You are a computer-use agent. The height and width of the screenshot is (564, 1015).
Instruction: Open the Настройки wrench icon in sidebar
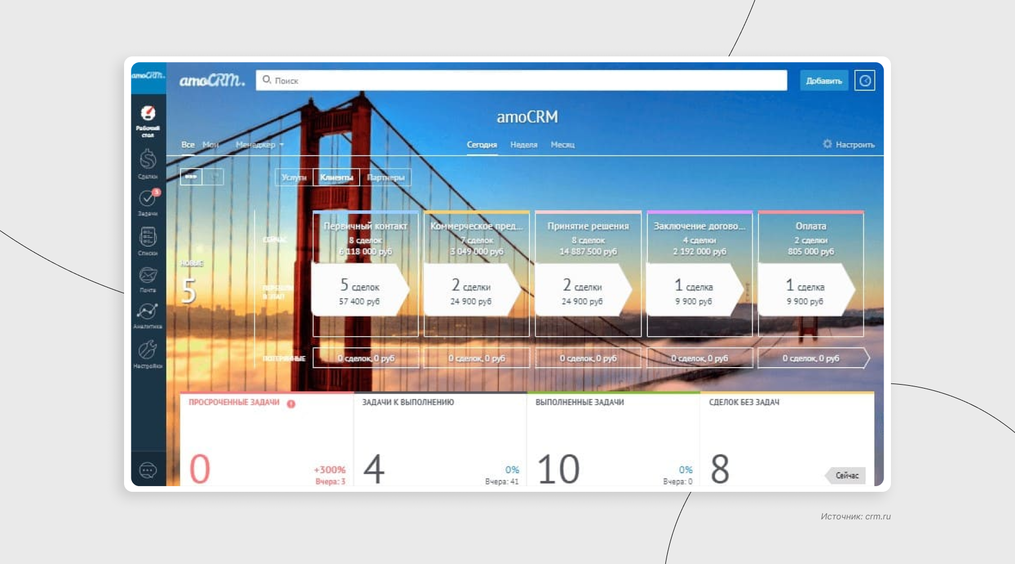[148, 354]
